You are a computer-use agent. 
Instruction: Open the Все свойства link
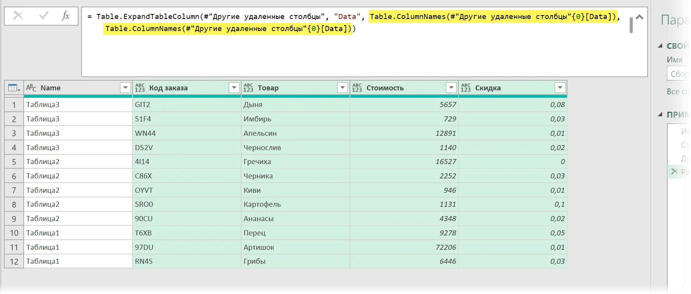pos(678,92)
